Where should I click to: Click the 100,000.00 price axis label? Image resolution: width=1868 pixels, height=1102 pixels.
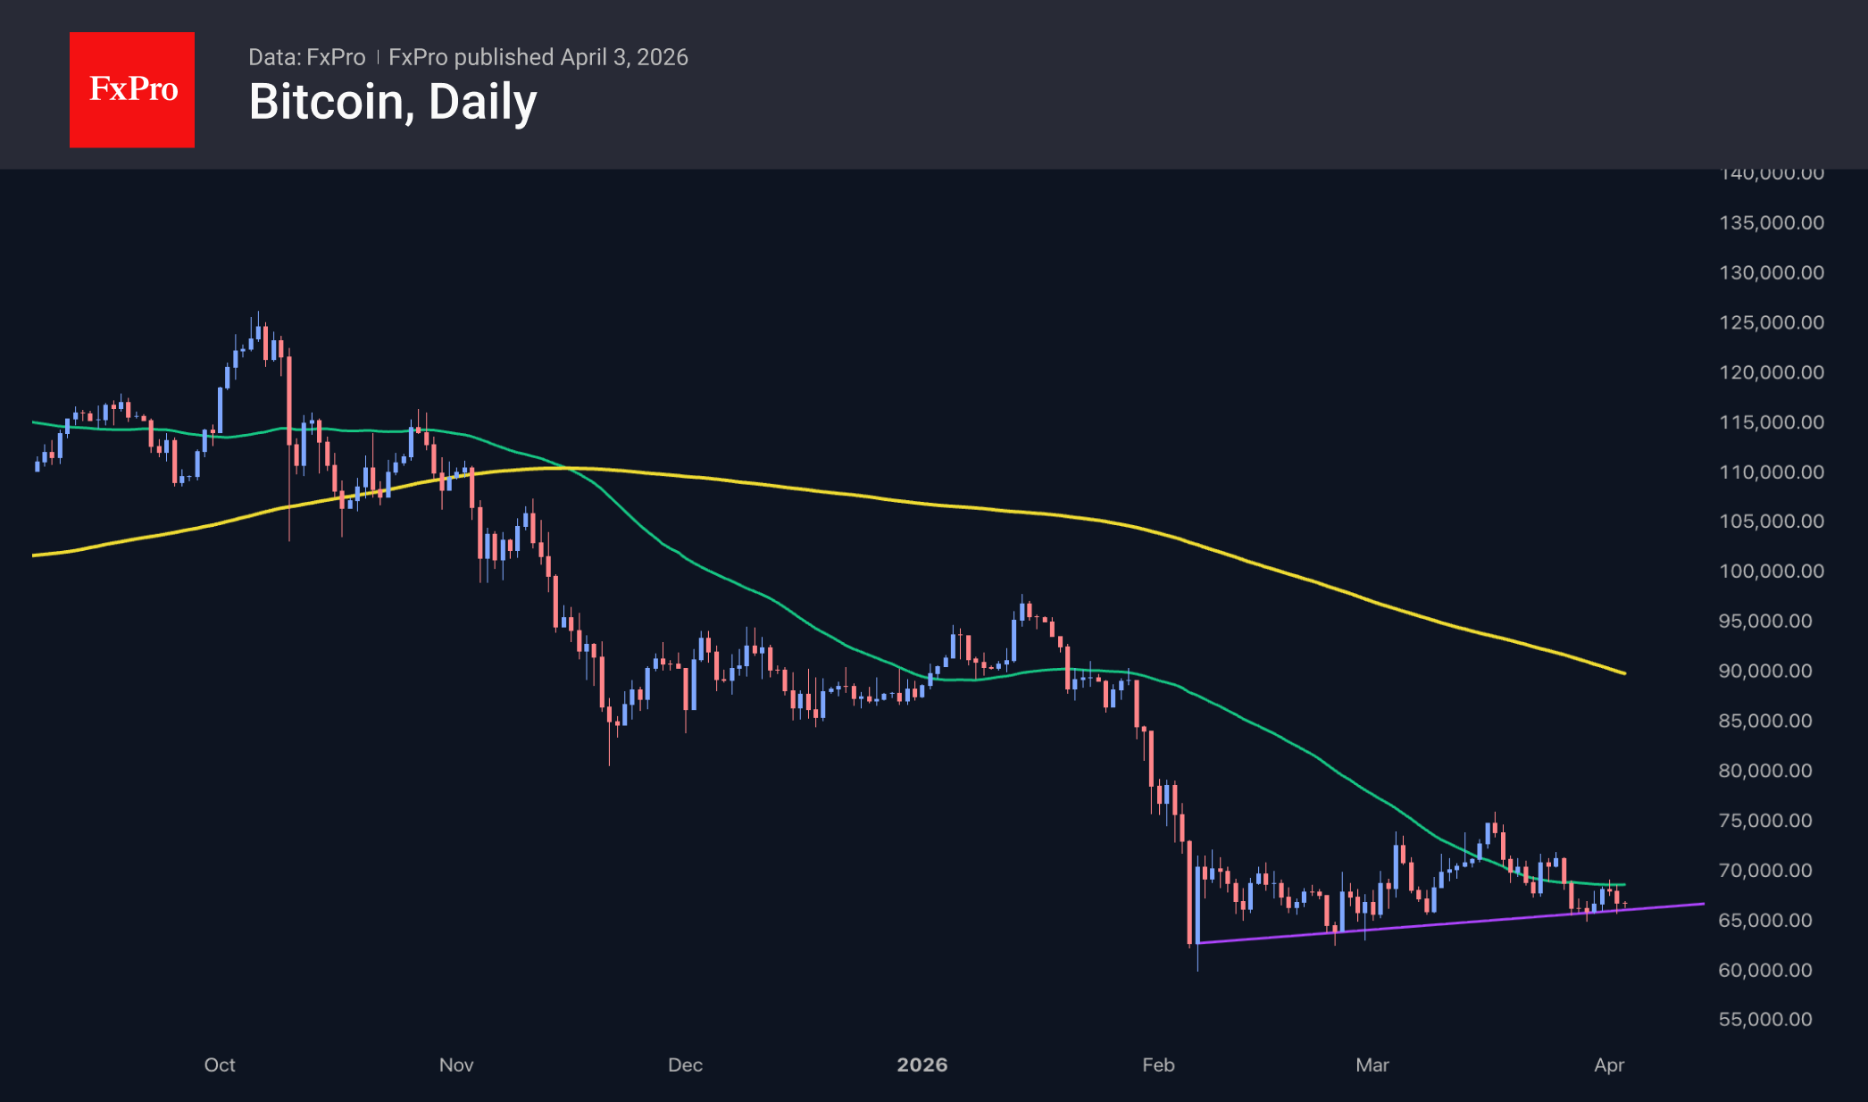[1772, 571]
